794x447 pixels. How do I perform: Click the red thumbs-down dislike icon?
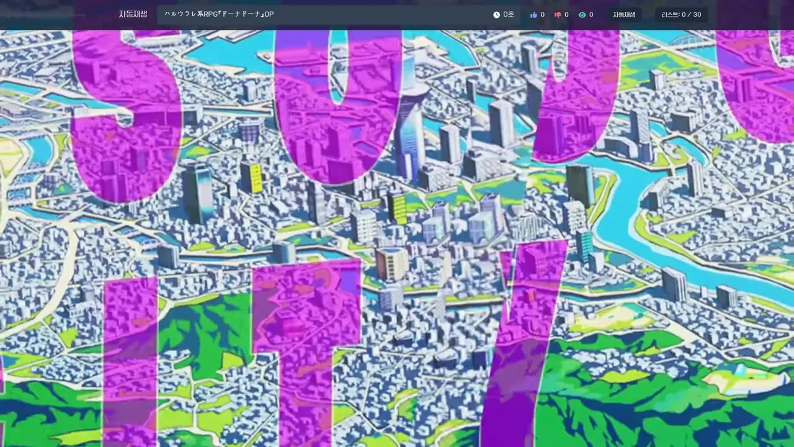point(558,14)
